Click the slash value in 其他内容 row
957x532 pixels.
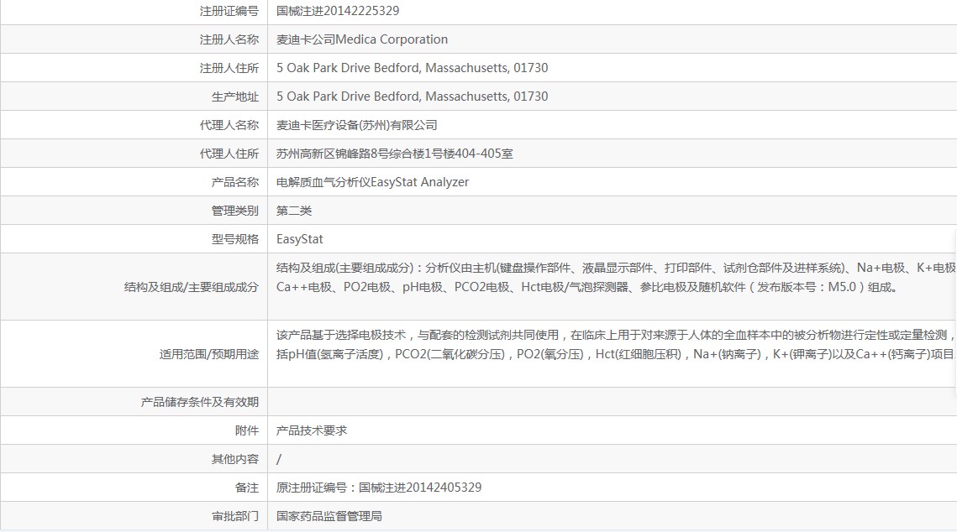point(279,460)
